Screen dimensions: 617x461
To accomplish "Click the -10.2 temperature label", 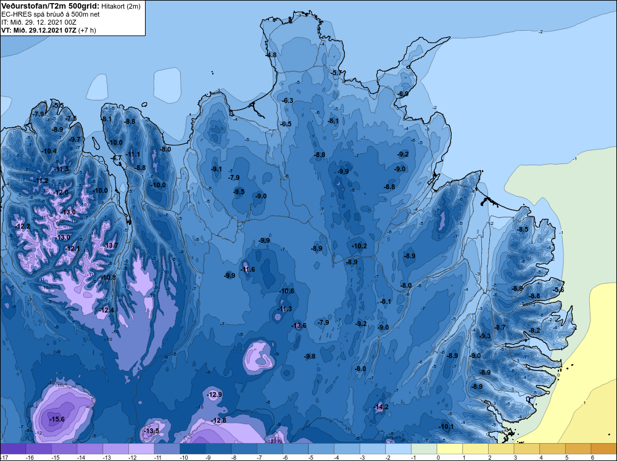I will [x=359, y=247].
